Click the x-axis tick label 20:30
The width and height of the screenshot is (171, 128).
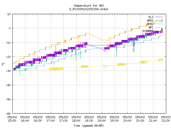[140, 121]
